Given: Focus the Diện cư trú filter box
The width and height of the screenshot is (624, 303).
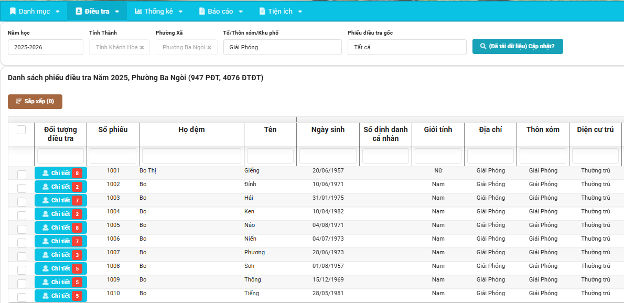Looking at the screenshot, I should pyautogui.click(x=595, y=156).
